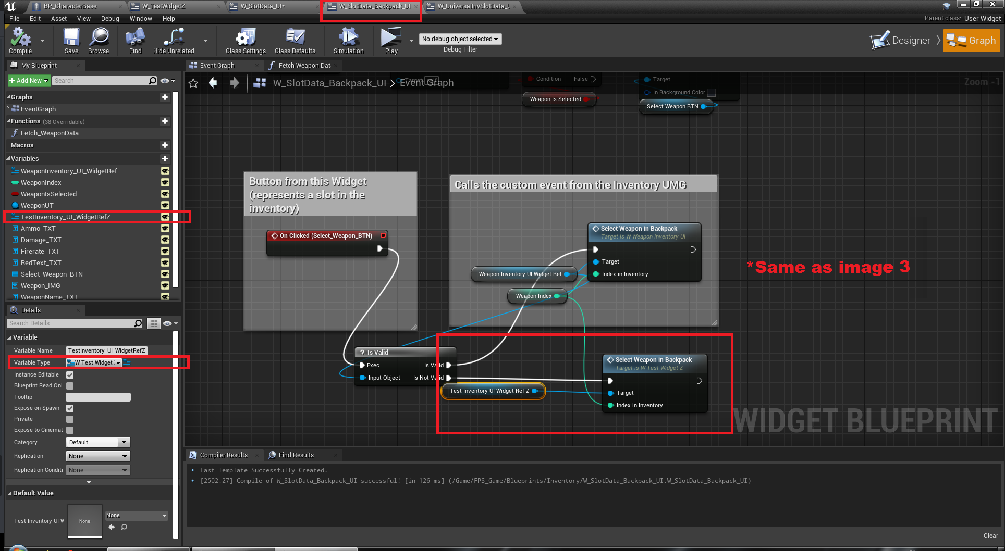This screenshot has width=1005, height=551.
Task: Open the Category Default dropdown
Action: (98, 443)
